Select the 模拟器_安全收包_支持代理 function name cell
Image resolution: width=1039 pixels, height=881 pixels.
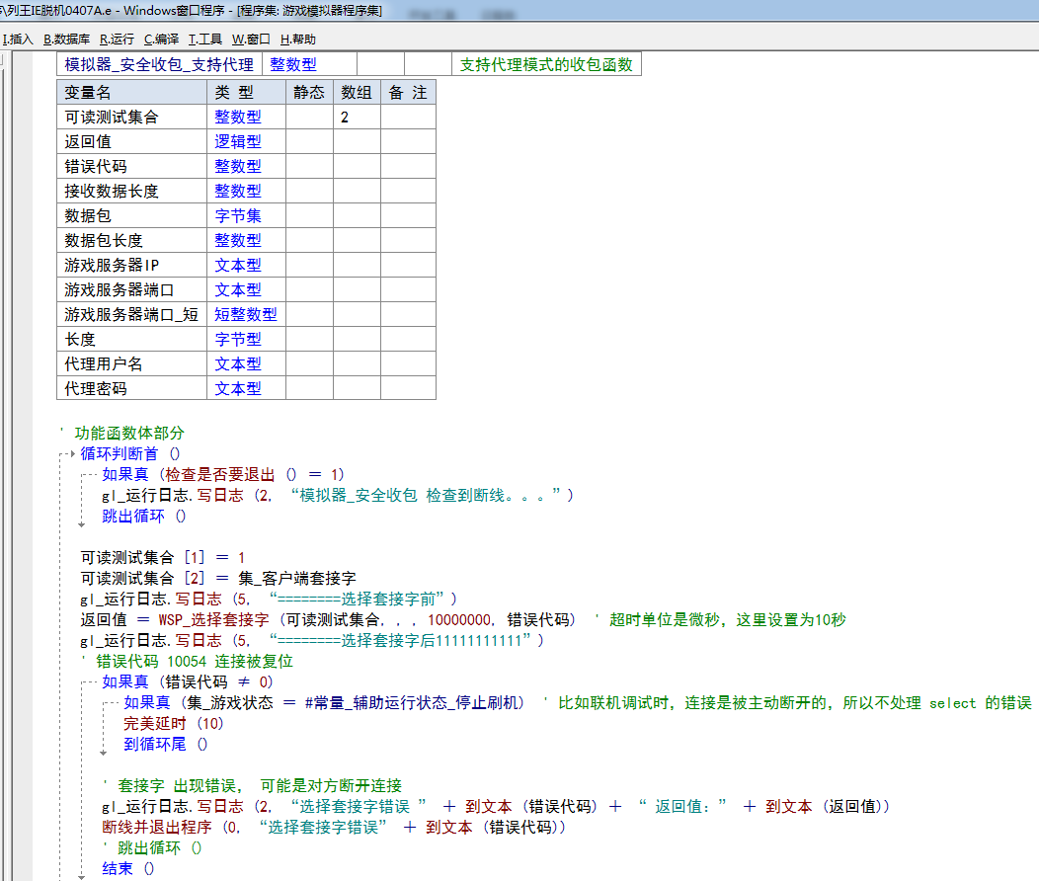pyautogui.click(x=159, y=64)
